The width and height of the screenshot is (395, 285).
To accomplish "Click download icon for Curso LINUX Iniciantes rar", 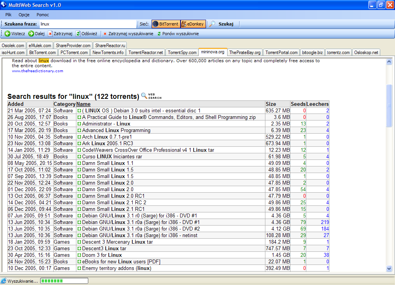I will click(79, 157).
